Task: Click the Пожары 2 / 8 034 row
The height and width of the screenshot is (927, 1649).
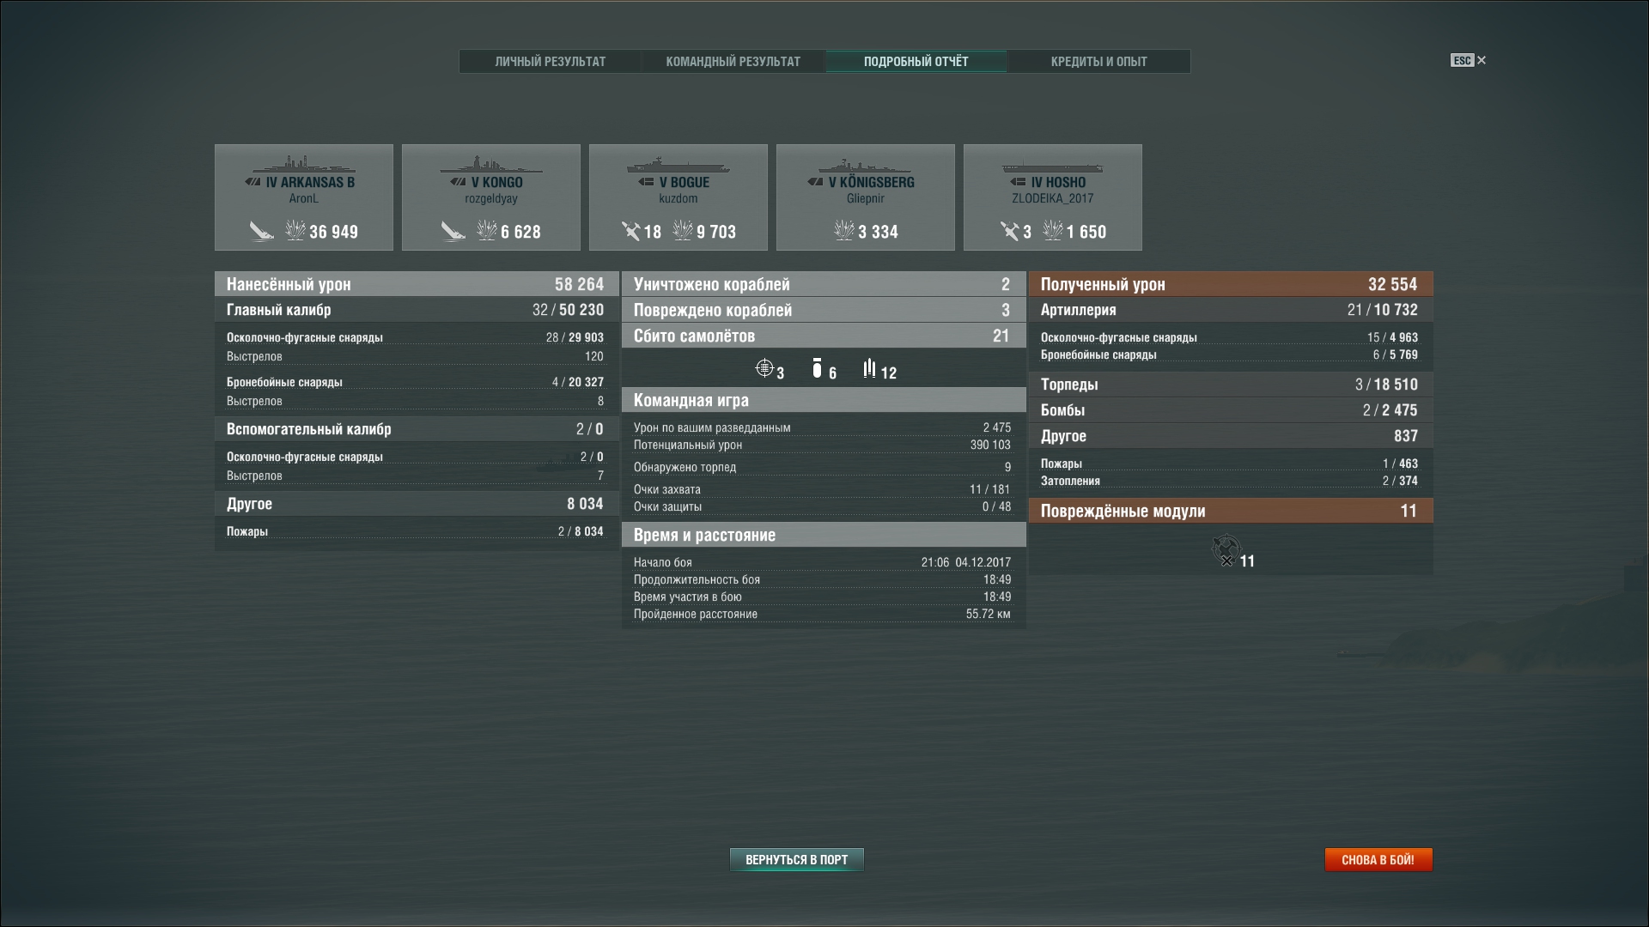Action: pos(417,531)
